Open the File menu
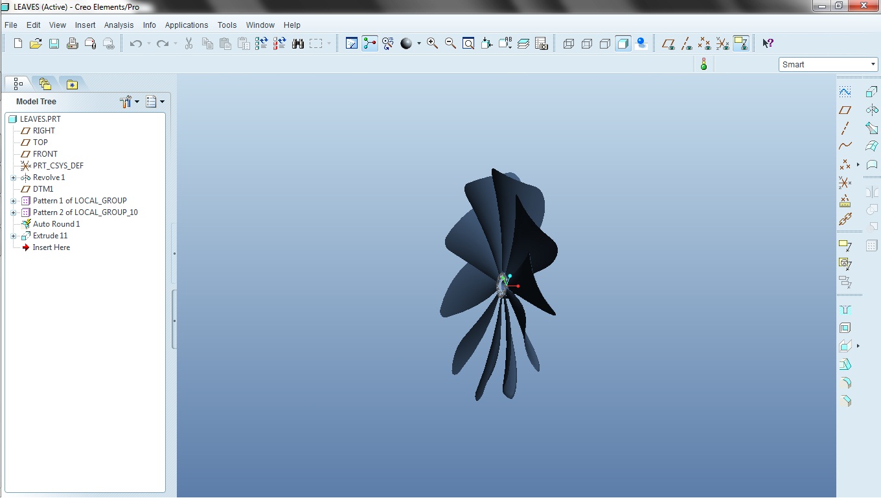881x500 pixels. pyautogui.click(x=11, y=25)
